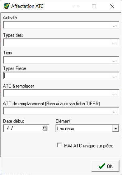Focus the Types Piece text field

tap(57, 76)
